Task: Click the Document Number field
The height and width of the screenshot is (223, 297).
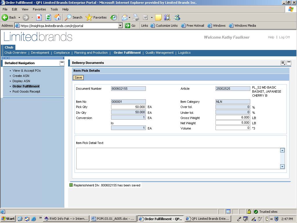Action: (128, 89)
